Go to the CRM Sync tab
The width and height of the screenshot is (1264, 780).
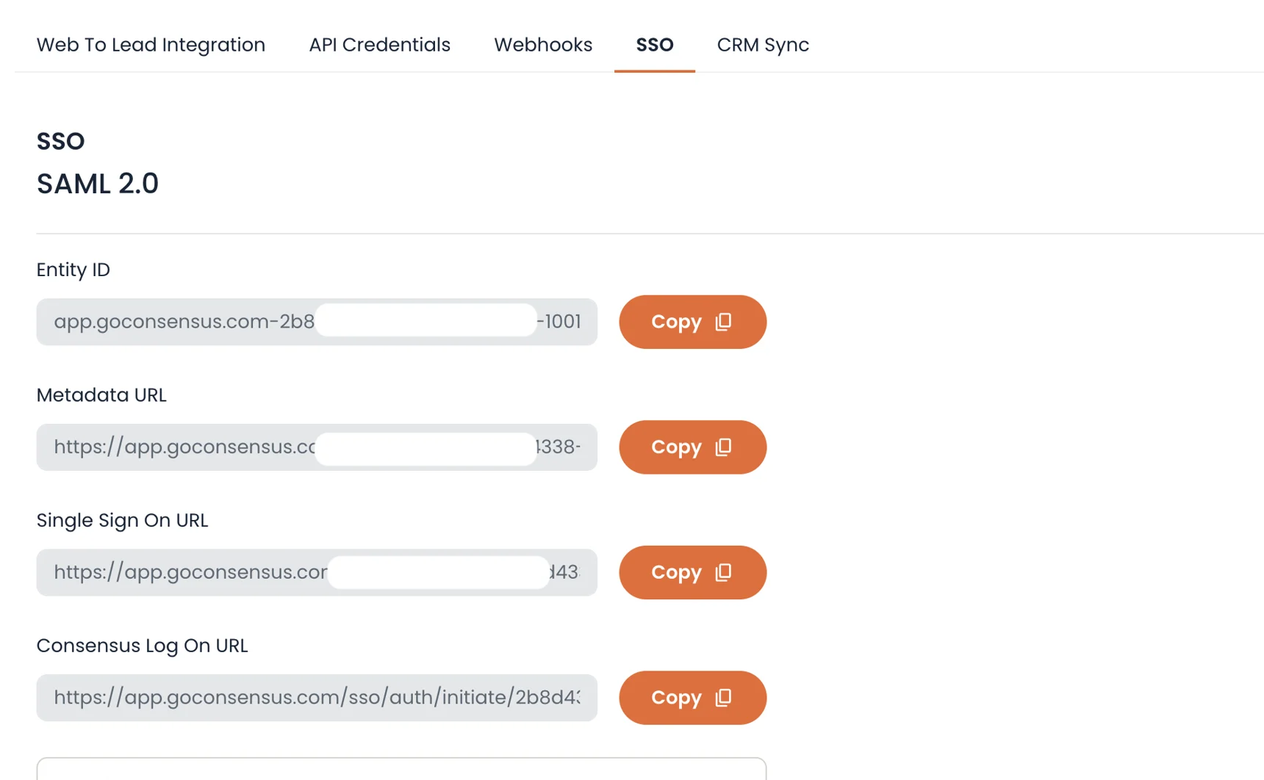[763, 45]
